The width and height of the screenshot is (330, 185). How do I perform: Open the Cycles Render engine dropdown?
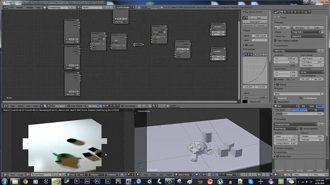pyautogui.click(x=125, y=7)
